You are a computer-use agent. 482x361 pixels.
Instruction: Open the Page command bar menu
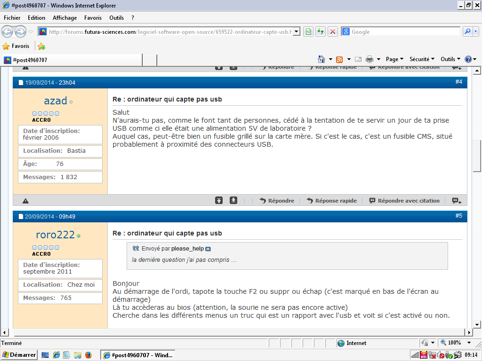pyautogui.click(x=394, y=59)
